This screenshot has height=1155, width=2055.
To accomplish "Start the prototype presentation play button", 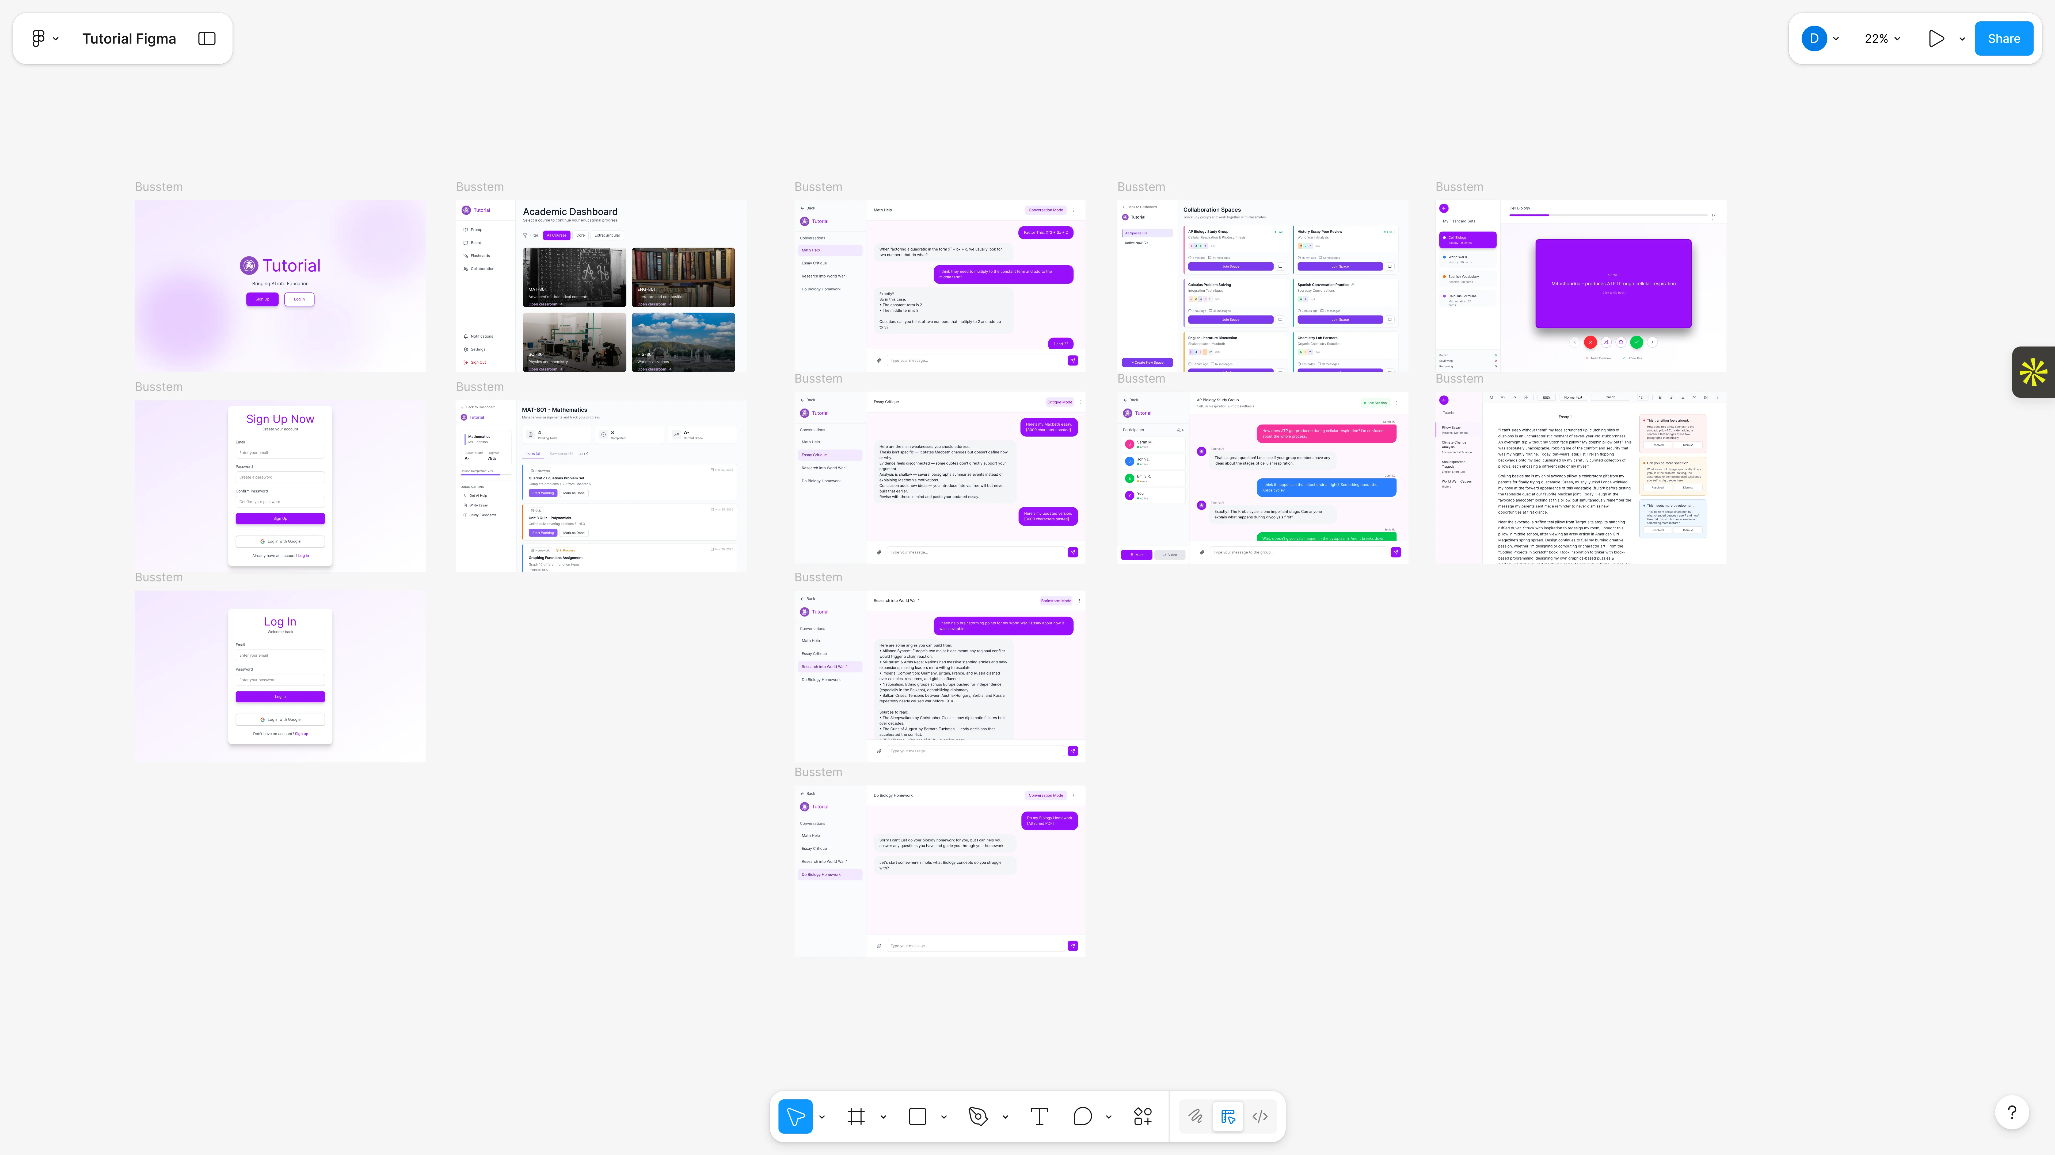I will [1936, 38].
